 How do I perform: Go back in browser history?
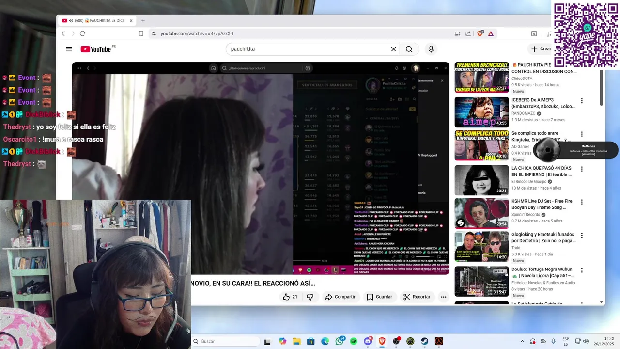tap(63, 33)
